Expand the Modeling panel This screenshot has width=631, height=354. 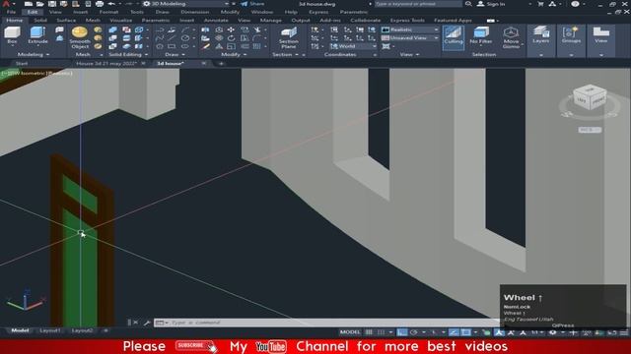(33, 54)
